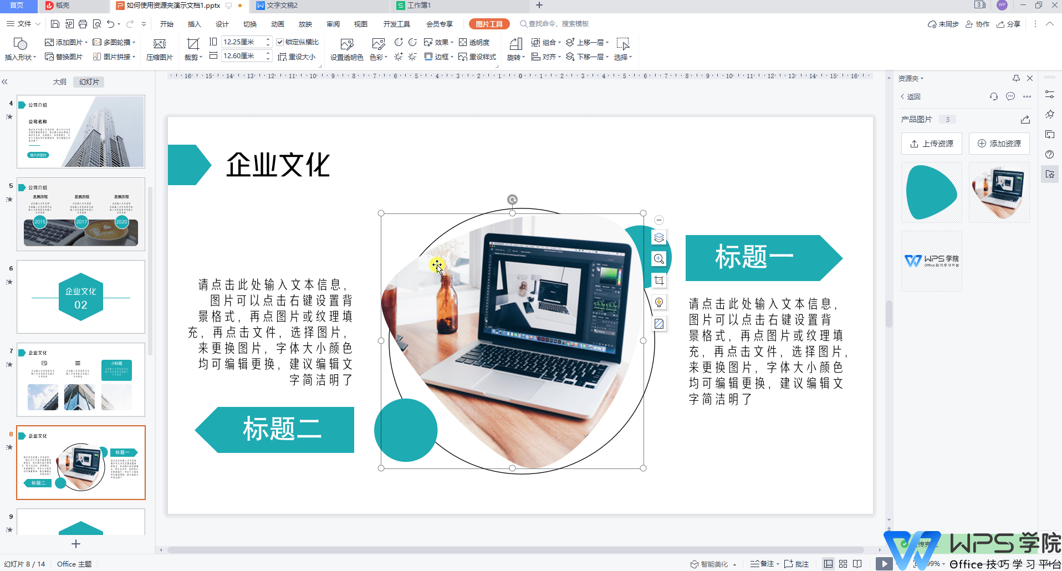Open the 动画 ribbon tab
The height and width of the screenshot is (571, 1062).
click(x=277, y=24)
